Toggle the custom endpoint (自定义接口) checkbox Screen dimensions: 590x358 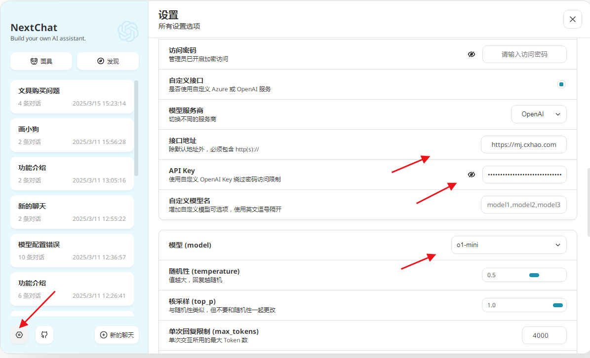[x=561, y=84]
